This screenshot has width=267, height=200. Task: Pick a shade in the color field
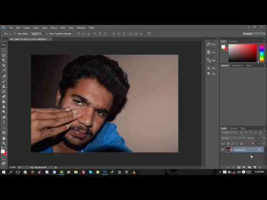tap(243, 53)
